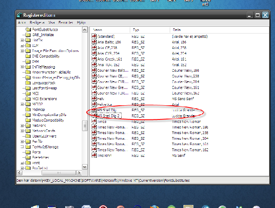The height and width of the screenshot is (208, 275).
Task: Select the MS Shell Dlg value
Action: point(107,110)
